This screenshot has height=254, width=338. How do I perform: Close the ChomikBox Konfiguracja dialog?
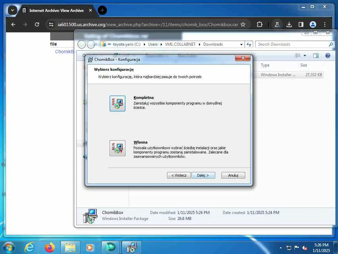(x=243, y=58)
